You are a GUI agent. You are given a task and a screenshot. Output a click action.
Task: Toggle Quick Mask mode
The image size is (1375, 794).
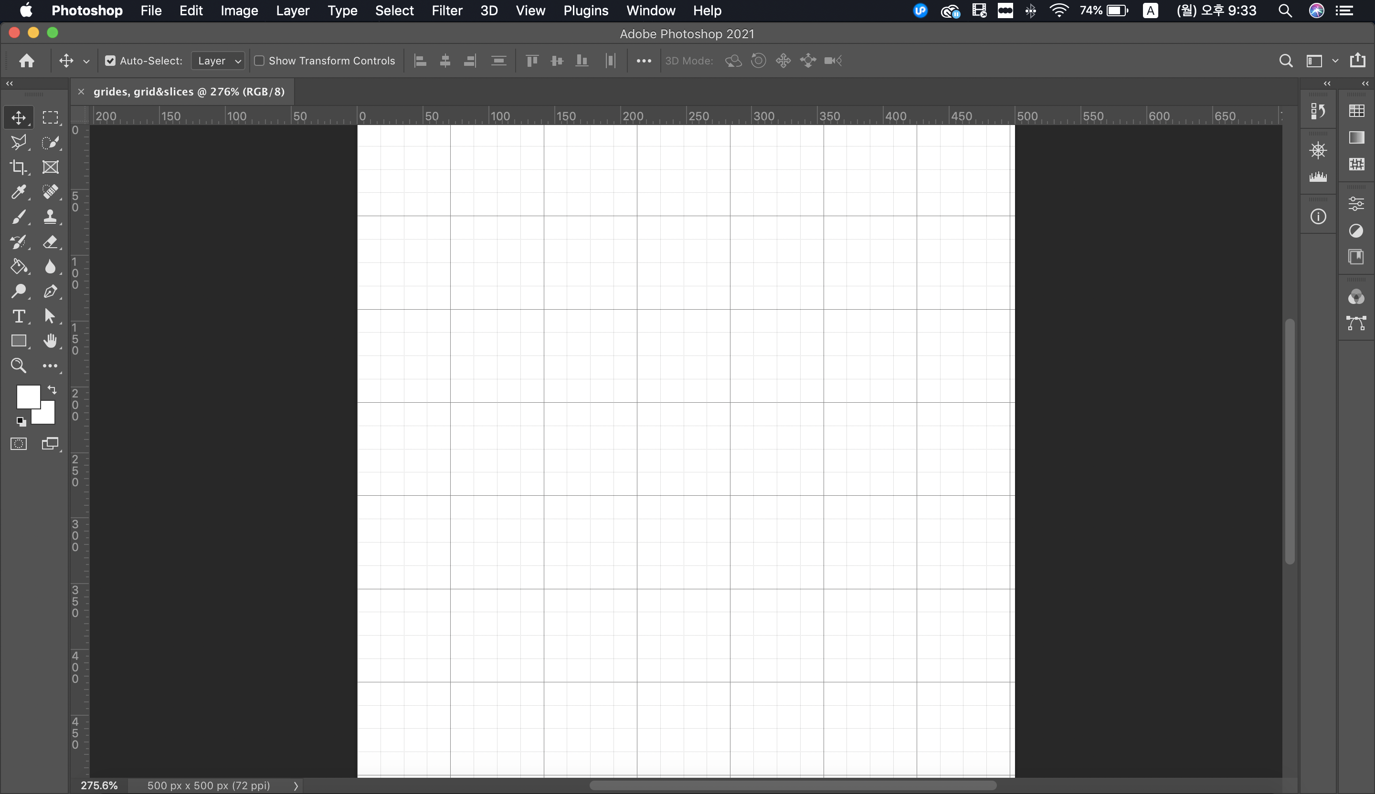18,444
